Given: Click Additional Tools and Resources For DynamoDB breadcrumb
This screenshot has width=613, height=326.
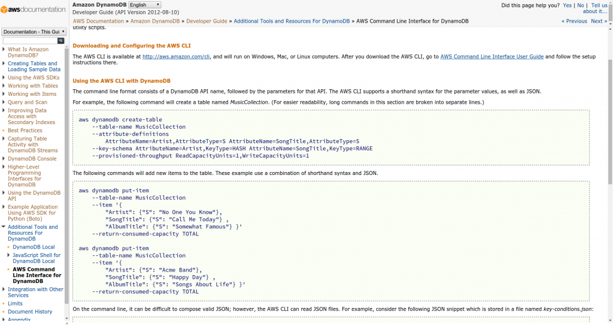Looking at the screenshot, I should [292, 21].
